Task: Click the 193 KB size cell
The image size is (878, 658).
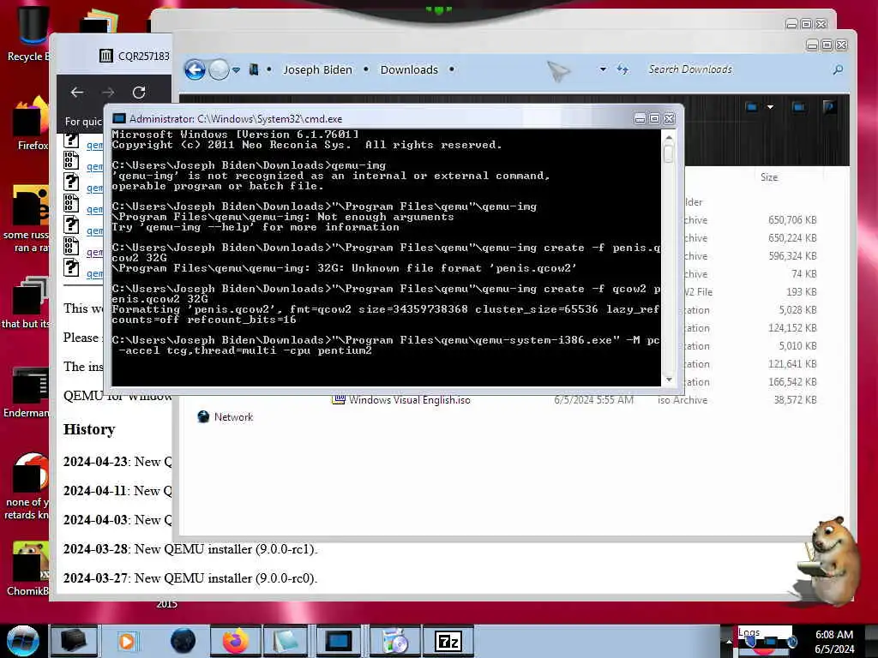Action: point(801,292)
